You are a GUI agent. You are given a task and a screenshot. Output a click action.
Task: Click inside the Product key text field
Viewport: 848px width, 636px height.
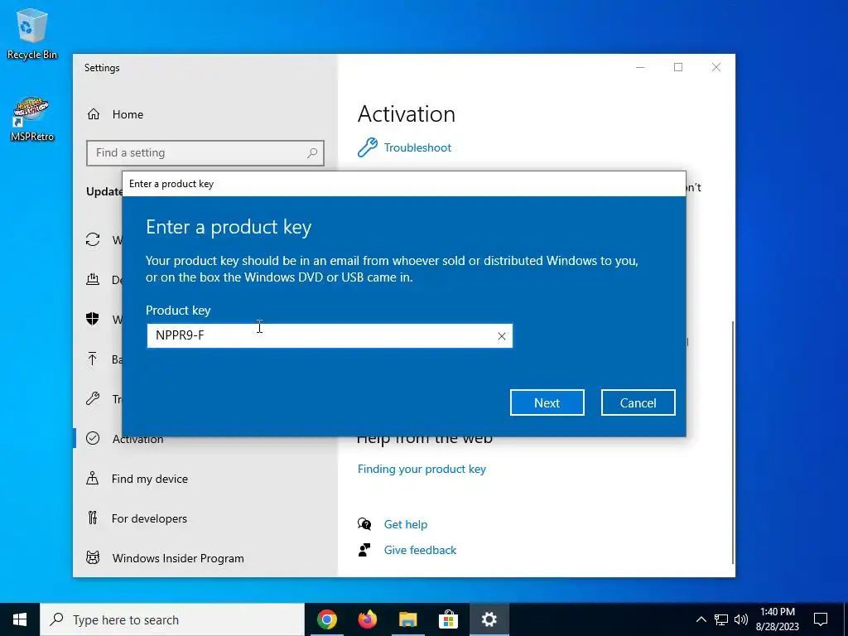pos(330,336)
